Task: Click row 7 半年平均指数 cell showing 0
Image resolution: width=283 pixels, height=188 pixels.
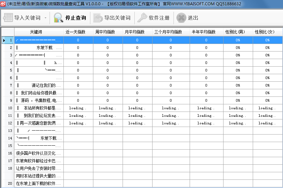Action: 207,85
